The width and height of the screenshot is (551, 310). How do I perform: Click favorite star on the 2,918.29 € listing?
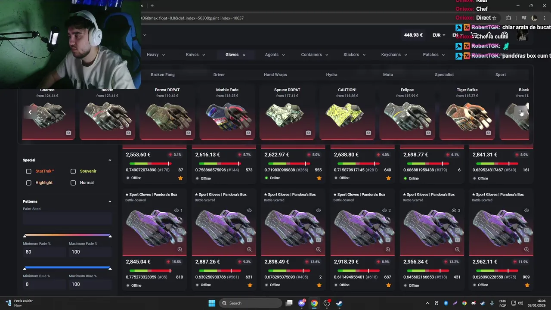(x=388, y=285)
